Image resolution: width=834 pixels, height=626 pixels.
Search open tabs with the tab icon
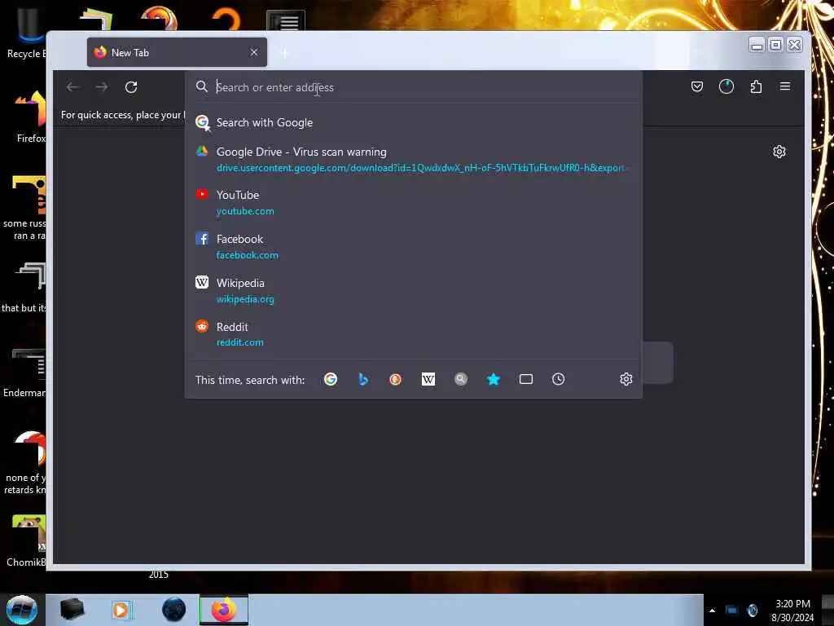pyautogui.click(x=526, y=379)
